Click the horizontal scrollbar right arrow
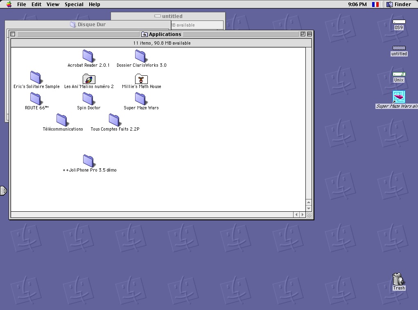 pyautogui.click(x=303, y=215)
